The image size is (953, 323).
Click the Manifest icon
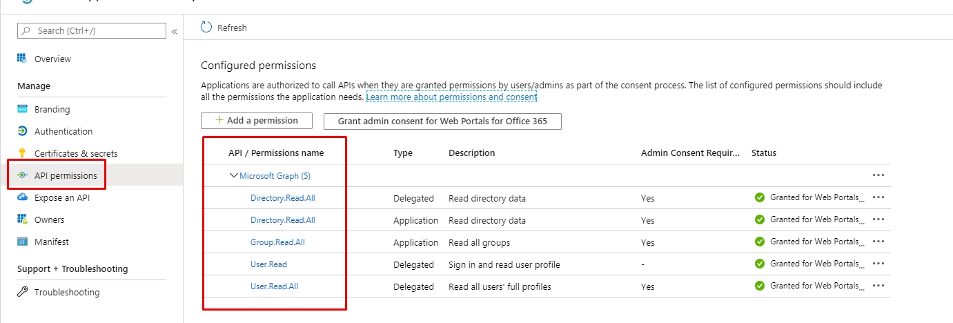22,242
